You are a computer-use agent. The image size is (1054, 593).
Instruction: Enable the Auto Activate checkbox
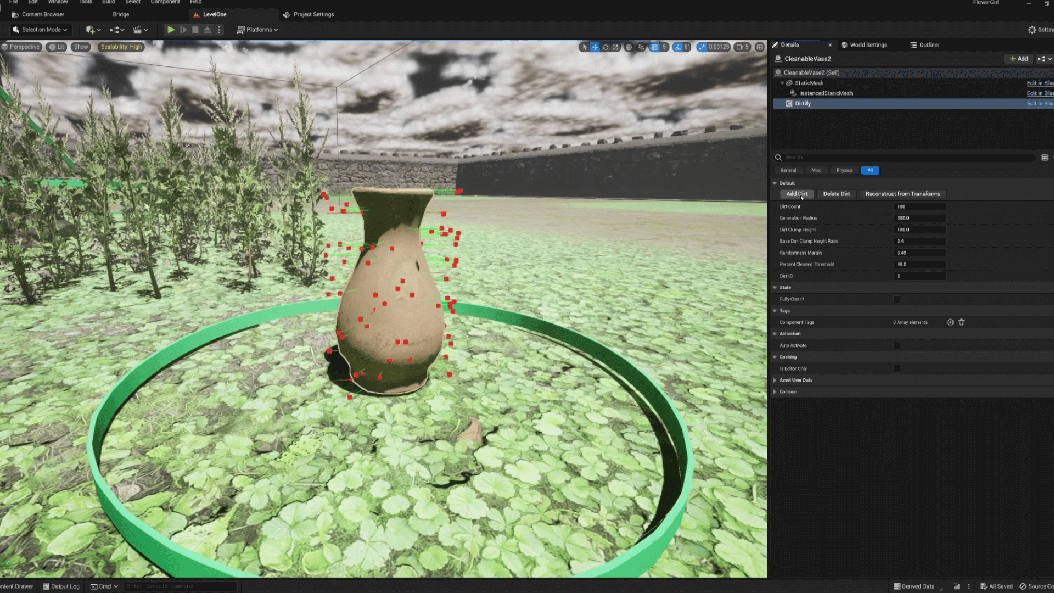897,345
